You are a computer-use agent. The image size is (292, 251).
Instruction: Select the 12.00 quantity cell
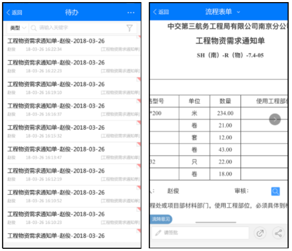(x=225, y=138)
